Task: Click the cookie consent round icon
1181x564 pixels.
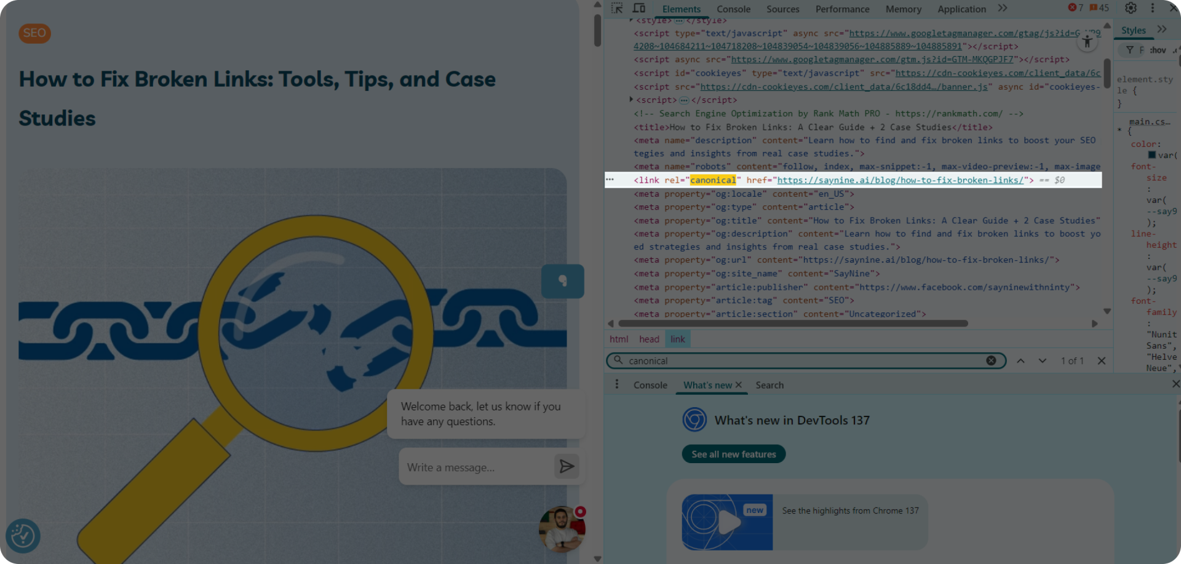Action: pos(23,536)
